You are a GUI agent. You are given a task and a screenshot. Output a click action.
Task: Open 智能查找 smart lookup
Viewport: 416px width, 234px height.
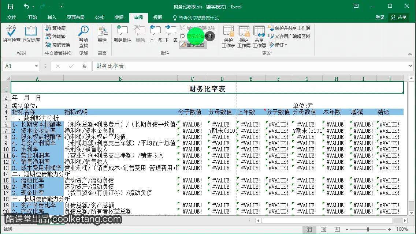[x=83, y=37]
